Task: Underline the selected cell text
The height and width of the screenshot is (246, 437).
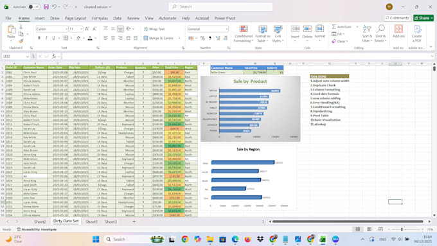Action: [x=53, y=38]
